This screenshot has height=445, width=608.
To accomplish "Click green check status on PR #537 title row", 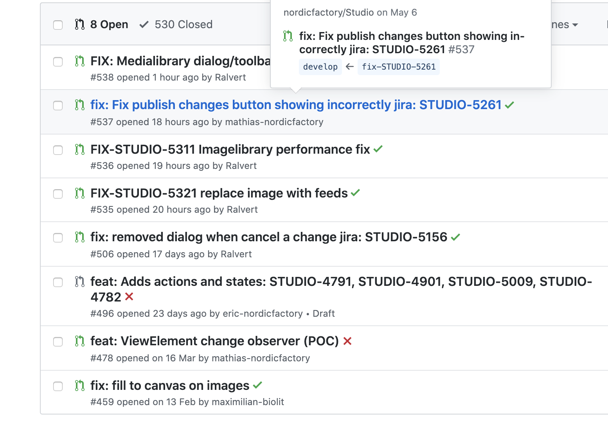I will point(509,105).
